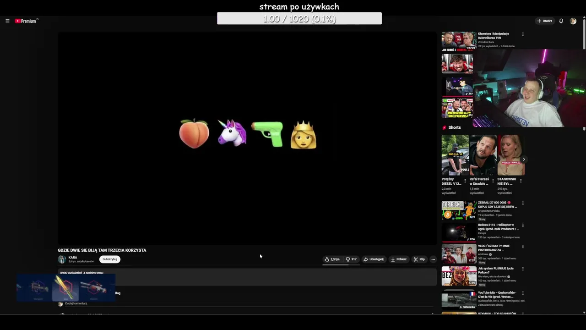586x330 pixels.
Task: Open the account avatar menu
Action: [x=573, y=21]
